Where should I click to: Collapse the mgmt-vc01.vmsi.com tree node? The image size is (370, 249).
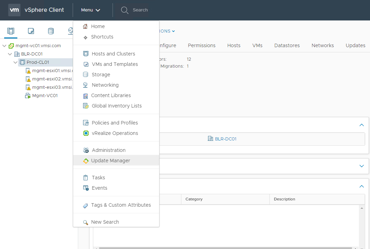4,46
